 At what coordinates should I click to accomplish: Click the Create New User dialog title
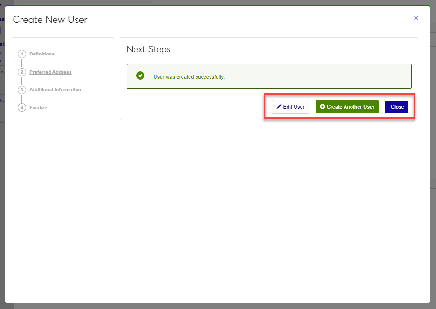pyautogui.click(x=50, y=20)
